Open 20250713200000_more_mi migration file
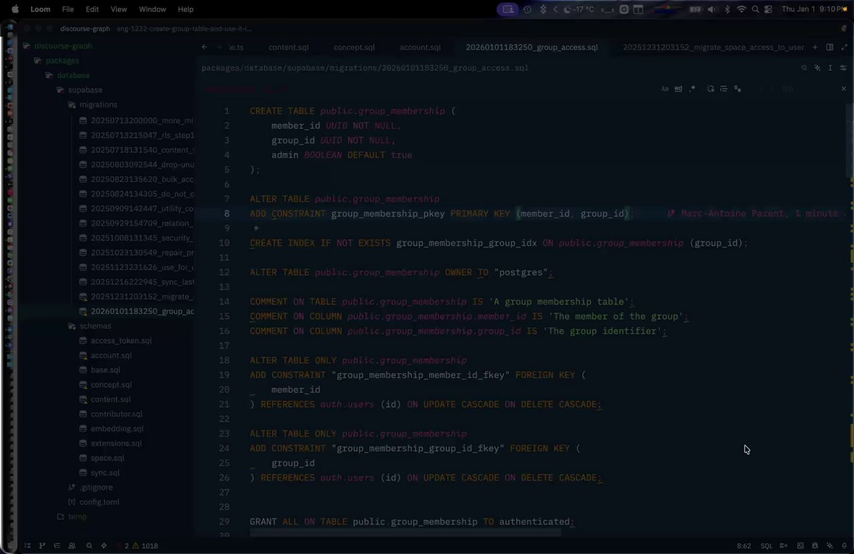Image resolution: width=854 pixels, height=554 pixels. (141, 121)
